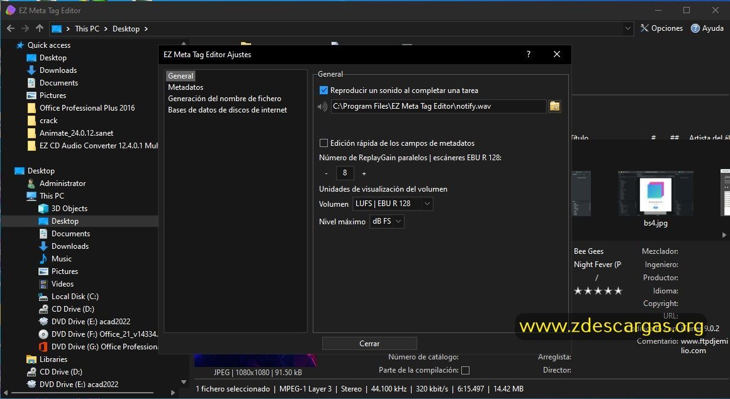
Task: Click the Cerrar button
Action: tap(369, 344)
